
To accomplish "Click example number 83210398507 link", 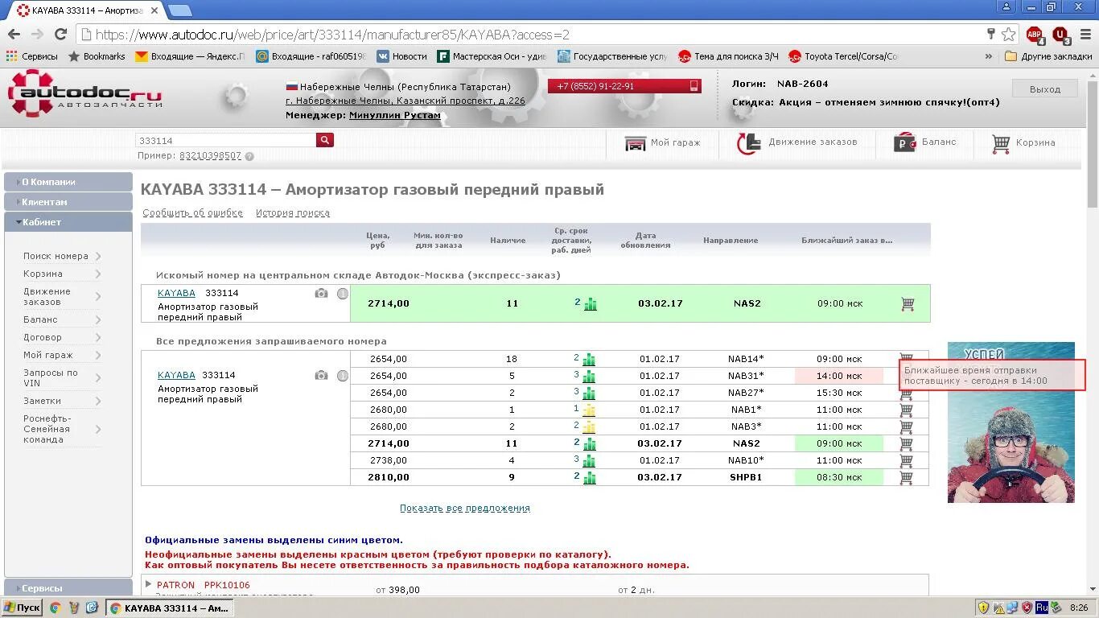I will pos(210,156).
